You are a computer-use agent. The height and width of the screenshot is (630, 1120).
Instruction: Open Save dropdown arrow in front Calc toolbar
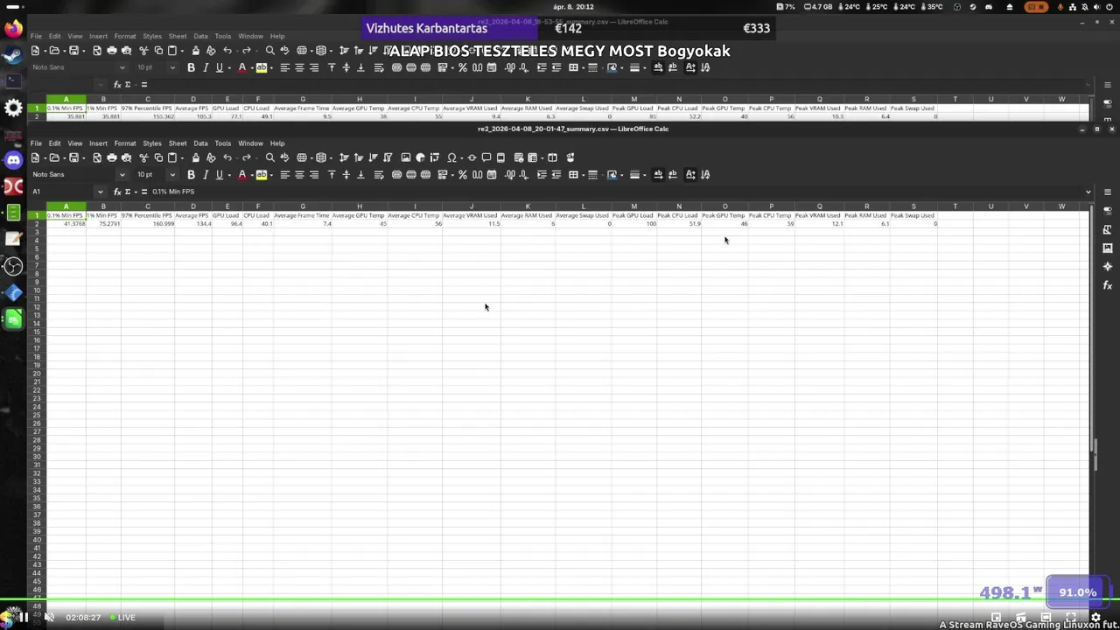coord(82,157)
